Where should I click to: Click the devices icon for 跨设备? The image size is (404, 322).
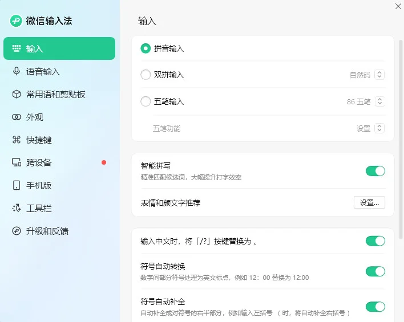pyautogui.click(x=17, y=162)
